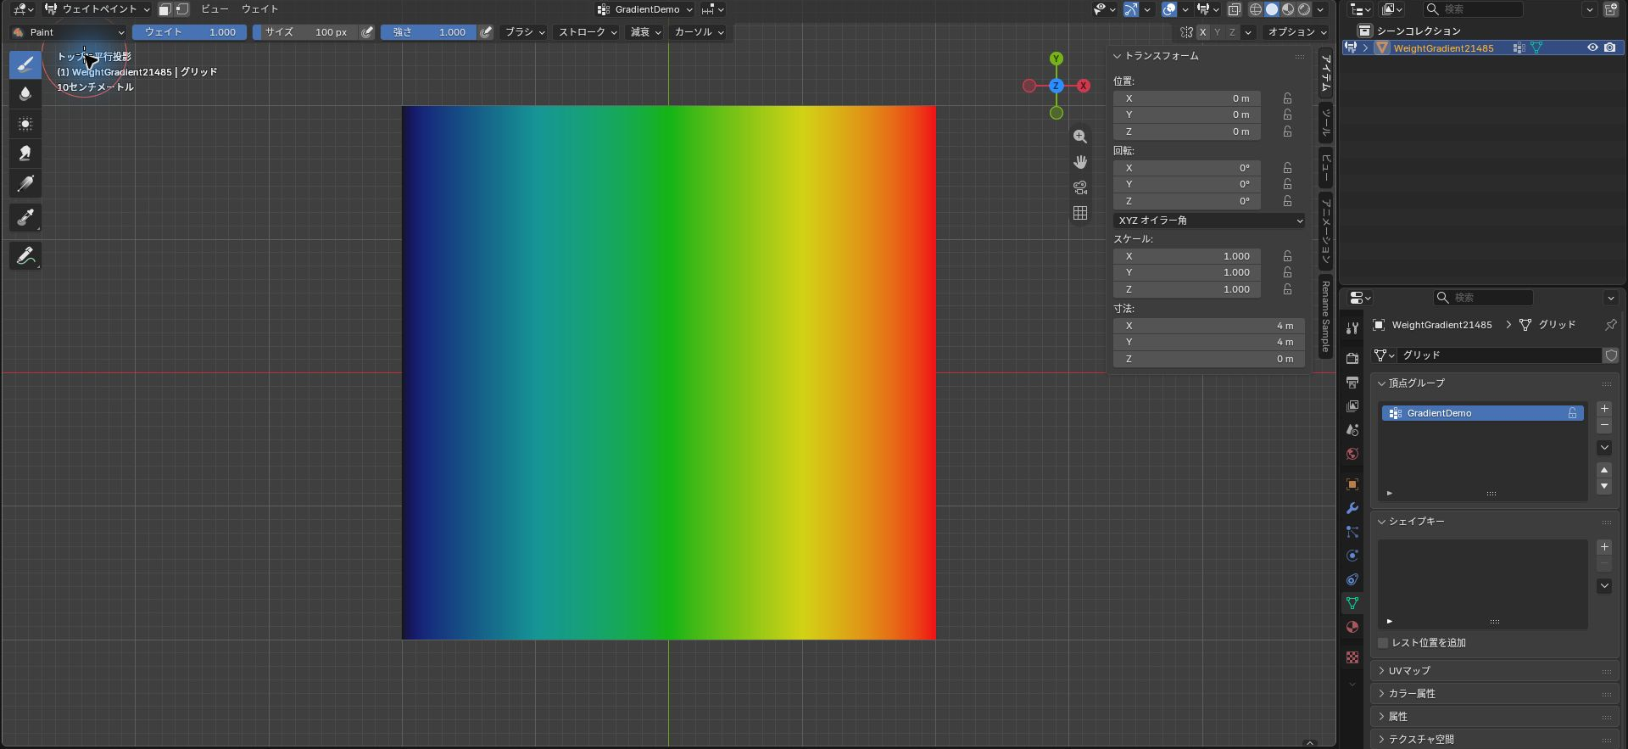
Task: Select the Average weight tool
Action: tap(25, 124)
